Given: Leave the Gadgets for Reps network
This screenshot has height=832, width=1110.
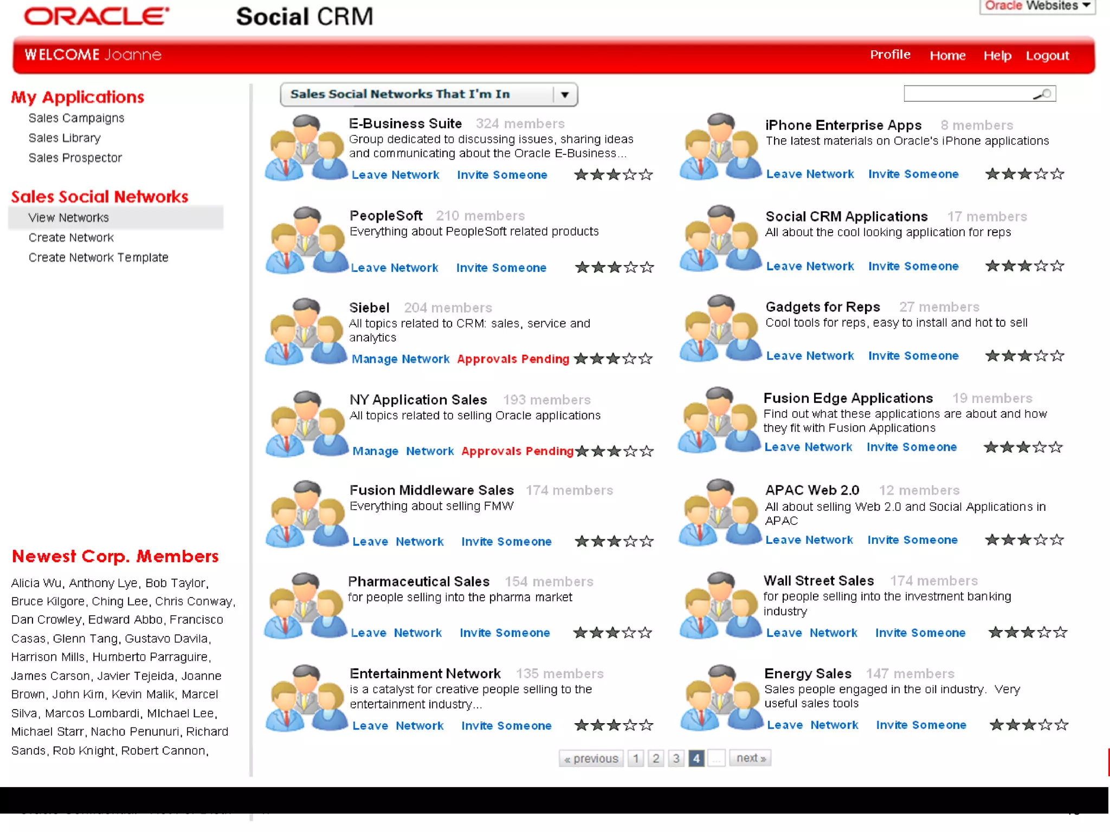Looking at the screenshot, I should 810,356.
